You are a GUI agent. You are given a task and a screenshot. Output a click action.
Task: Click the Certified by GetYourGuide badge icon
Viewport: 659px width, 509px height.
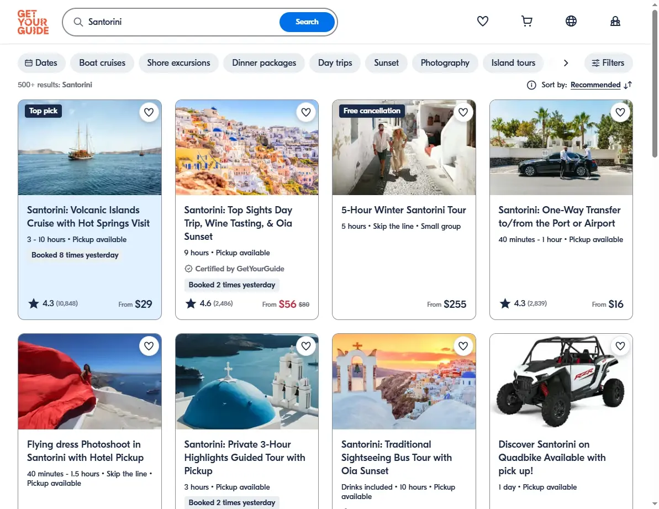coord(188,269)
